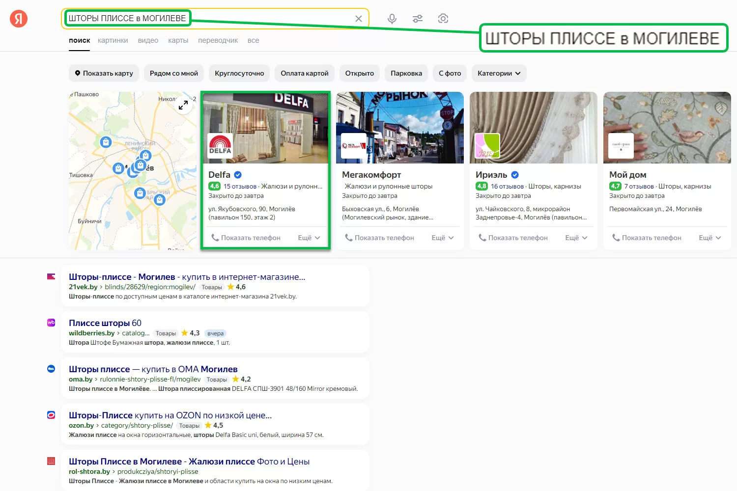The image size is (737, 491).
Task: Toggle the Круглосуточно filter
Action: (x=239, y=73)
